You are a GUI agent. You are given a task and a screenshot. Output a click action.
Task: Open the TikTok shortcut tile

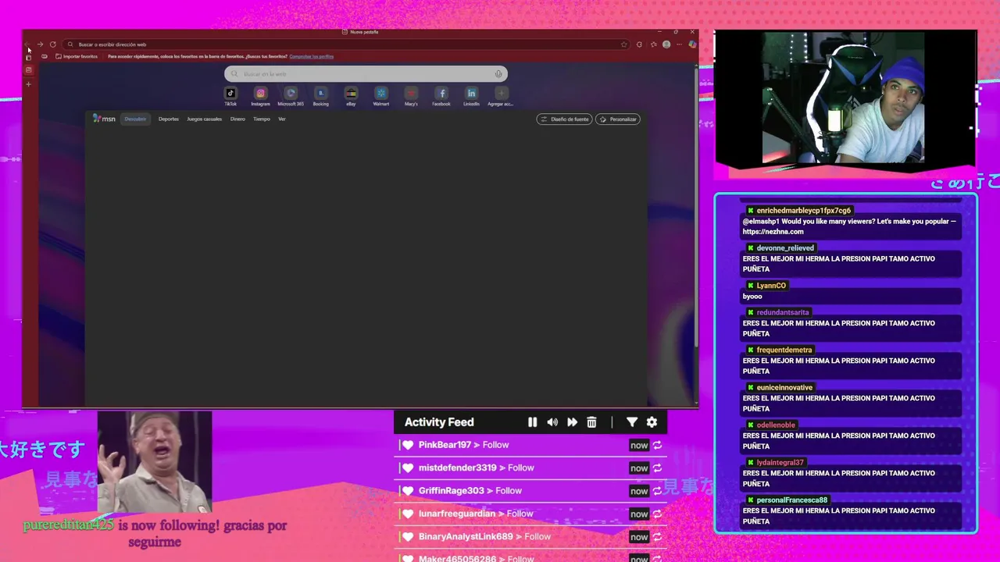230,96
